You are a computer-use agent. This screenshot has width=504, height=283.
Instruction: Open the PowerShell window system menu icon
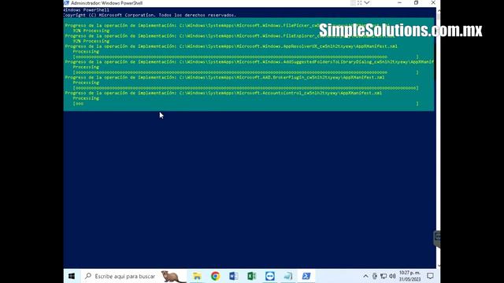click(66, 3)
